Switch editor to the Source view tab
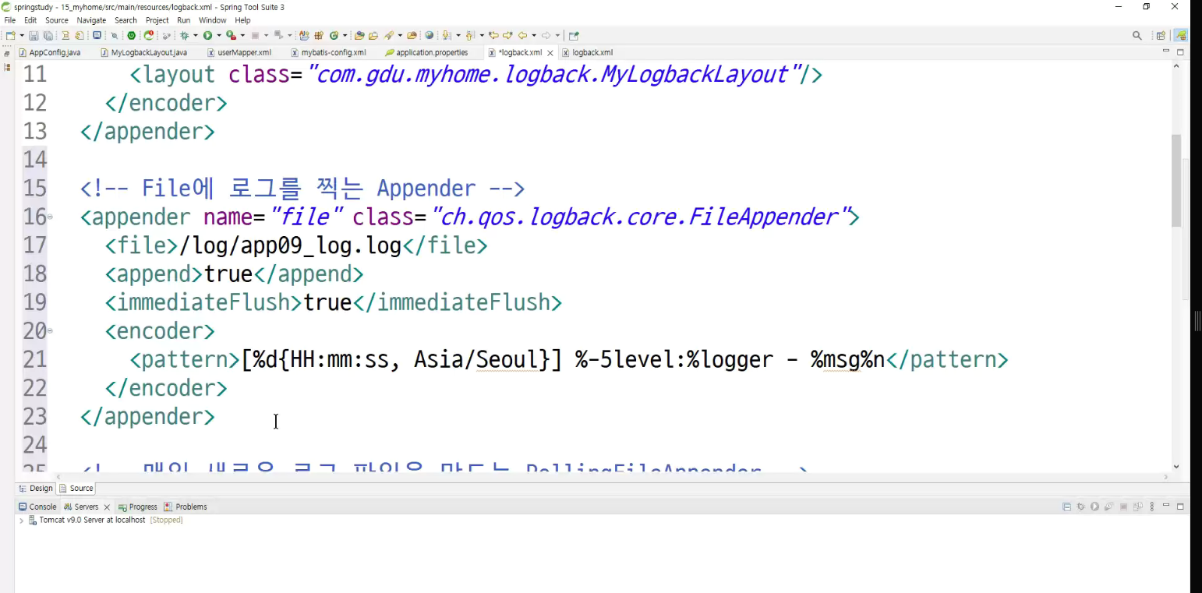This screenshot has height=593, width=1202. (76, 489)
